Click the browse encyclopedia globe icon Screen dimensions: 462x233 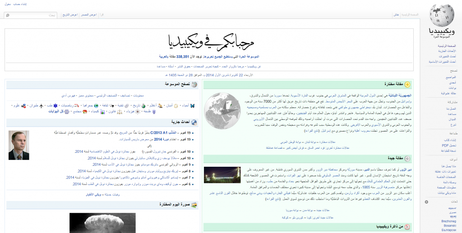click(x=194, y=84)
